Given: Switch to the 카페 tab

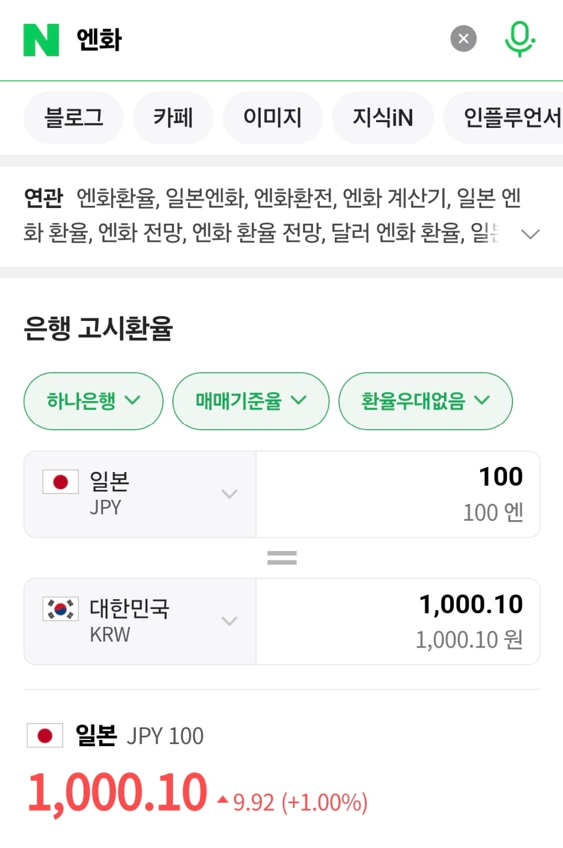Looking at the screenshot, I should click(x=173, y=118).
